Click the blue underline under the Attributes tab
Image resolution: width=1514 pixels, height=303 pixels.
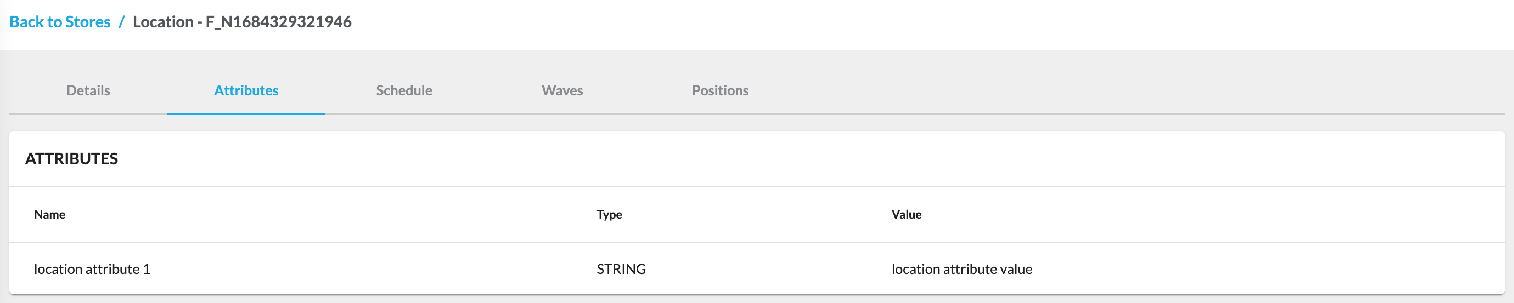[246, 113]
